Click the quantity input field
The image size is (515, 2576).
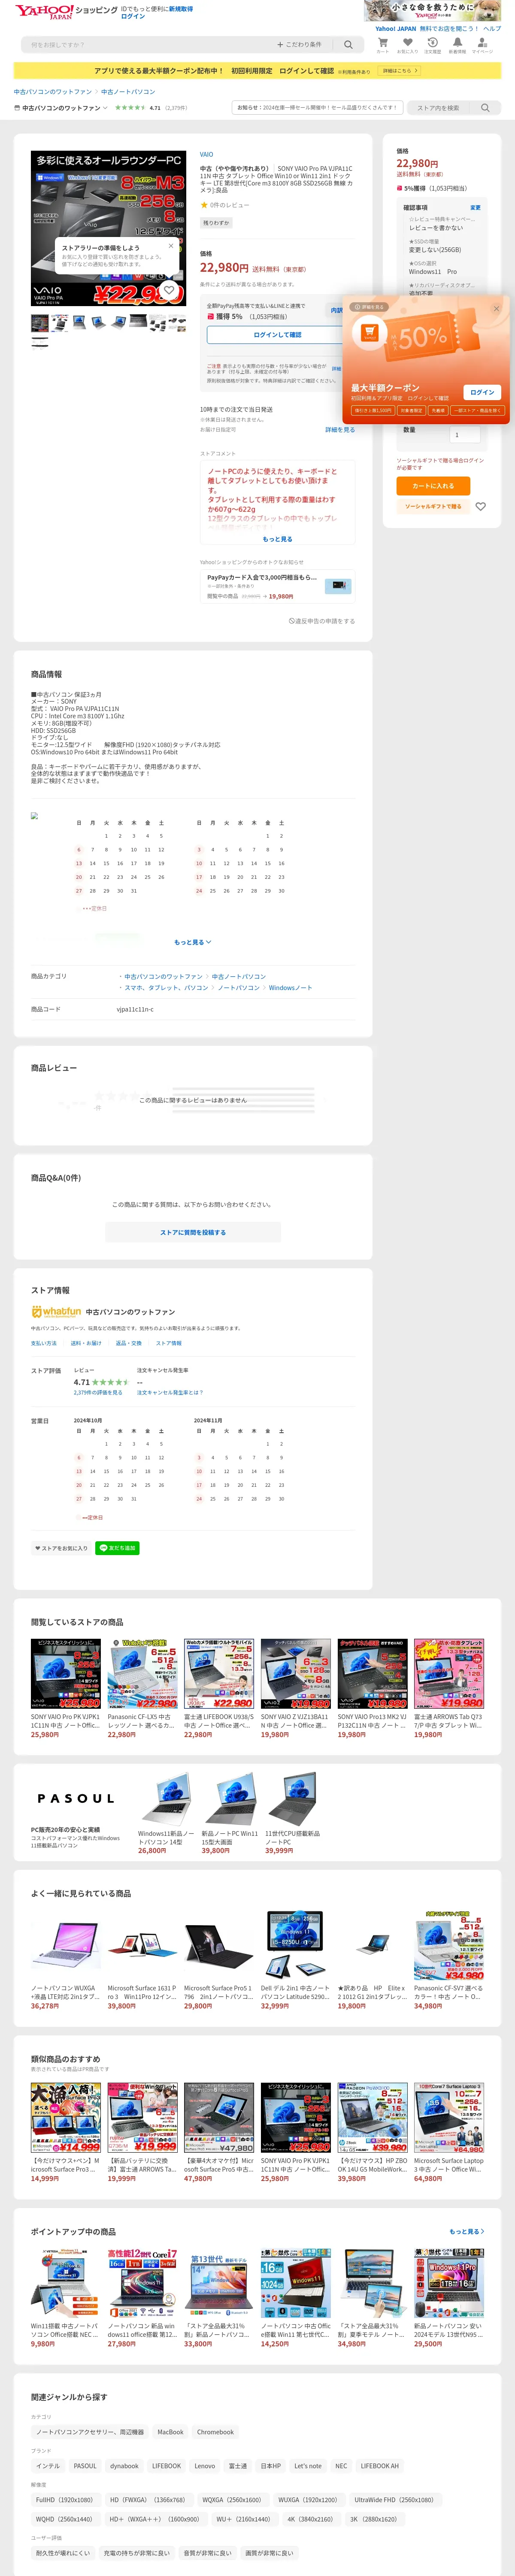(x=465, y=435)
